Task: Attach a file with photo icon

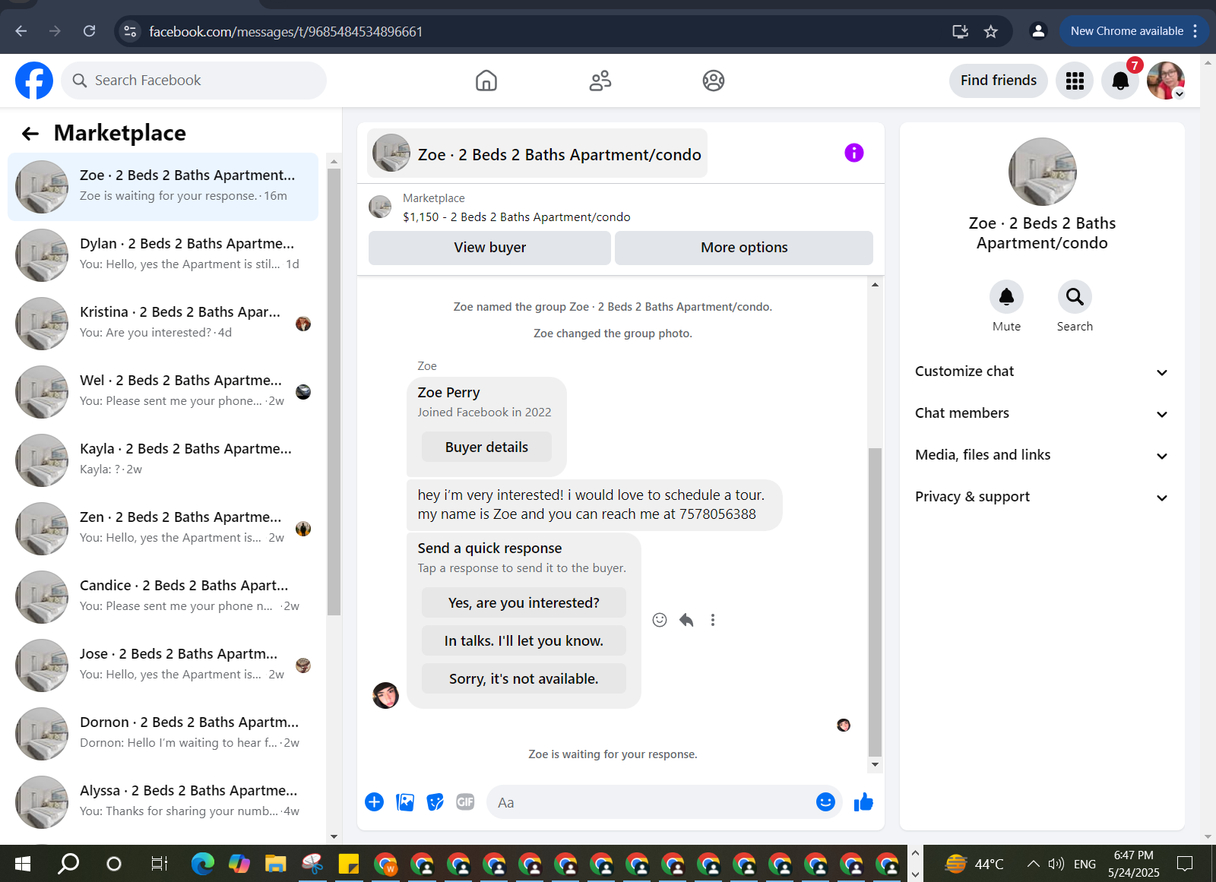Action: tap(405, 802)
